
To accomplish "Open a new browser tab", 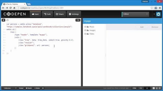I will click(29, 4).
